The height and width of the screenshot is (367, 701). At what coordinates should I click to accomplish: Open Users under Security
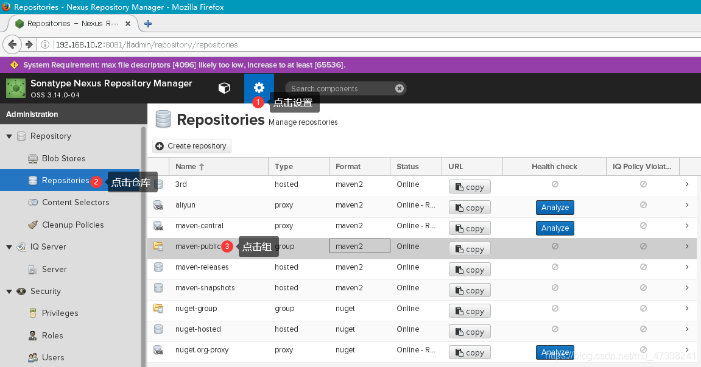(53, 357)
